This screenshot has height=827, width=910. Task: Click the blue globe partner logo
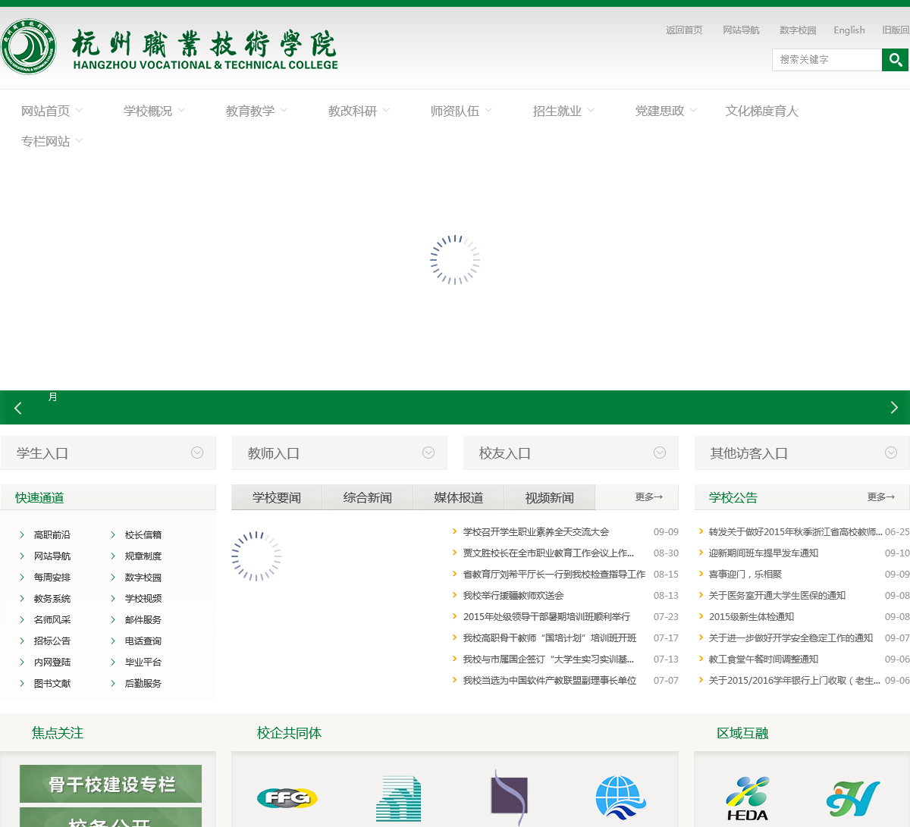point(620,797)
